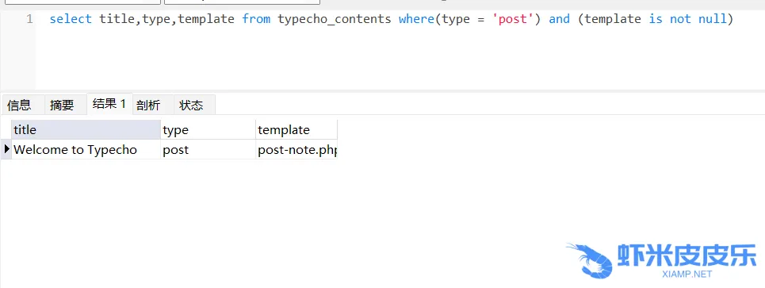The width and height of the screenshot is (765, 288).
Task: Click the template column header
Action: pos(296,130)
